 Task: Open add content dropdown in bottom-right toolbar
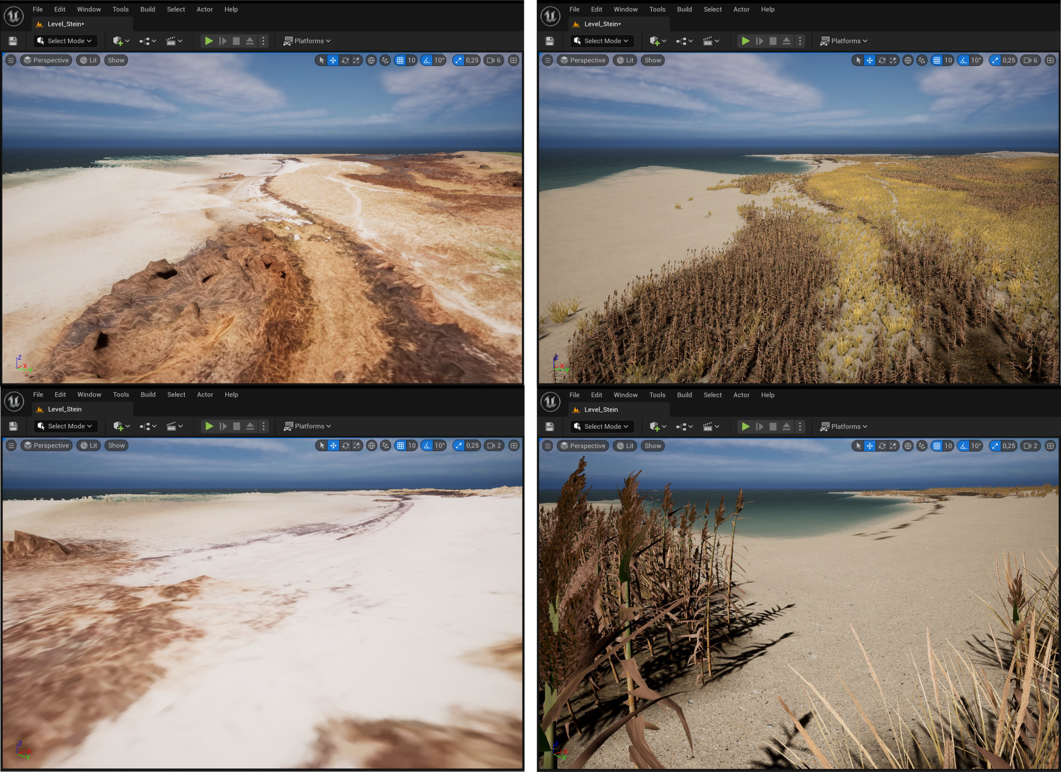pyautogui.click(x=657, y=427)
